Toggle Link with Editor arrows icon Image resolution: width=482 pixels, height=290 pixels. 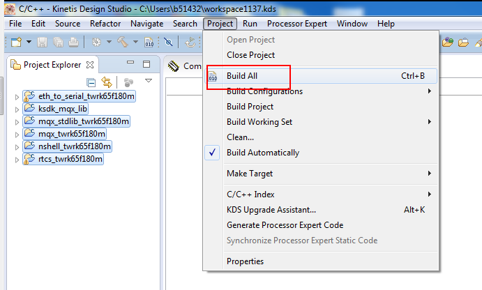click(107, 82)
